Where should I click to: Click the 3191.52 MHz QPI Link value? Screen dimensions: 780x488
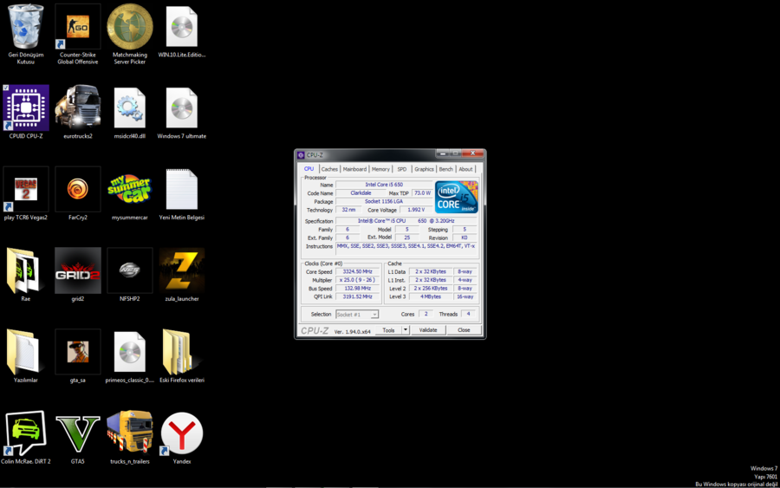coord(358,297)
